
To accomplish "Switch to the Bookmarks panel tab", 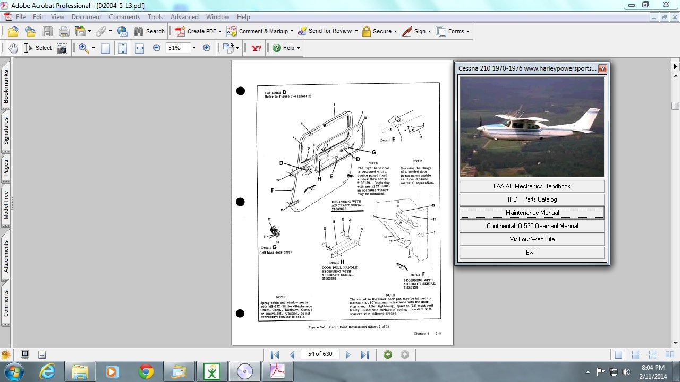I will (6, 86).
